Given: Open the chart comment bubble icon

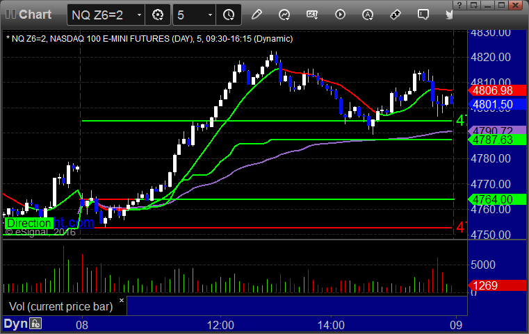Looking at the screenshot, I should [x=423, y=15].
